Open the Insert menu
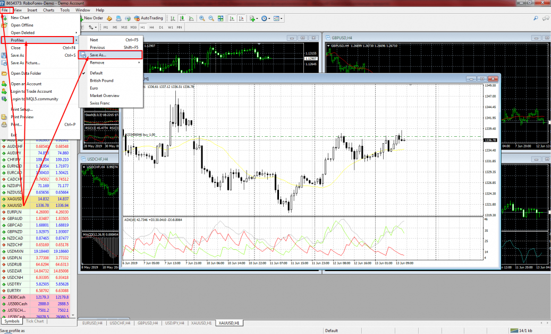Screen dimensions: 551x334 [x=32, y=10]
